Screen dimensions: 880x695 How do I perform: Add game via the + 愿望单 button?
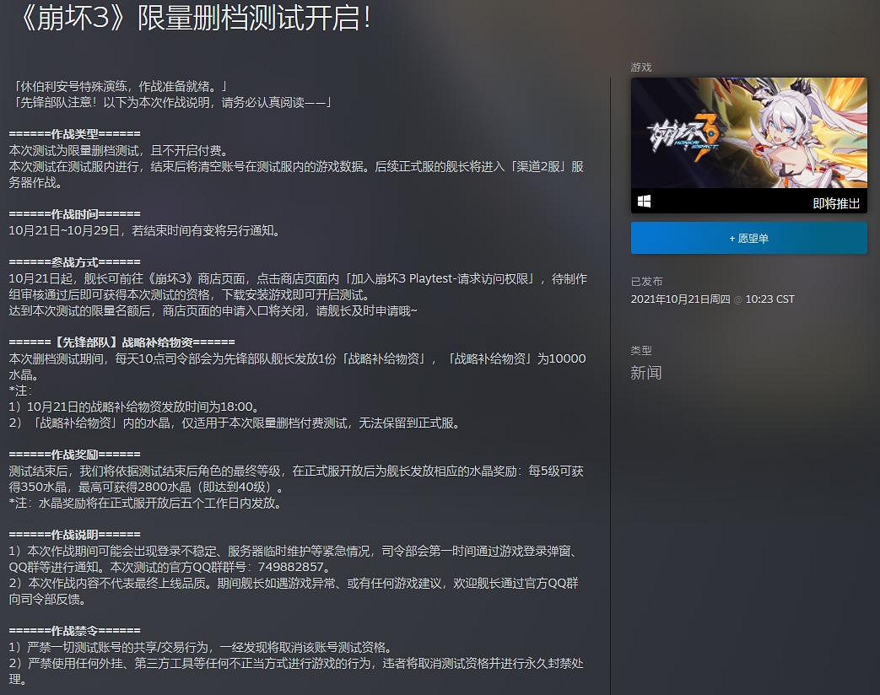[748, 239]
